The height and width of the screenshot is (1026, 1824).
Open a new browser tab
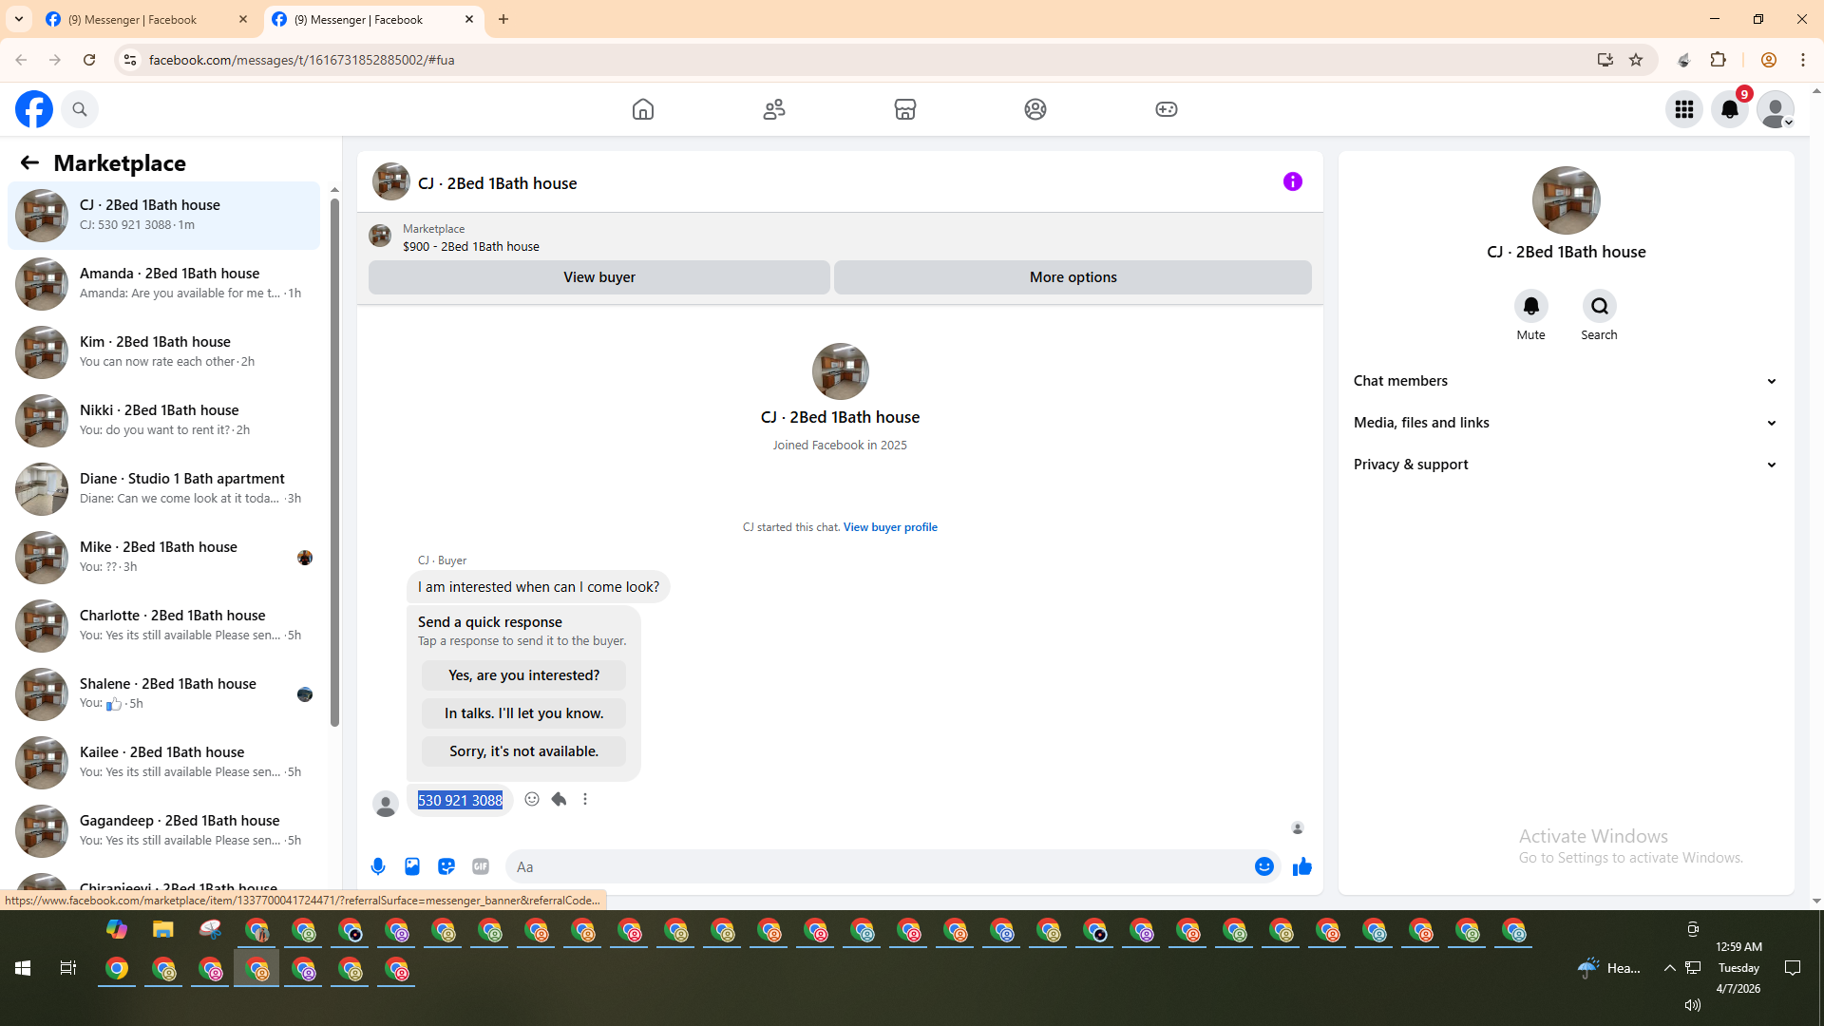(x=503, y=19)
